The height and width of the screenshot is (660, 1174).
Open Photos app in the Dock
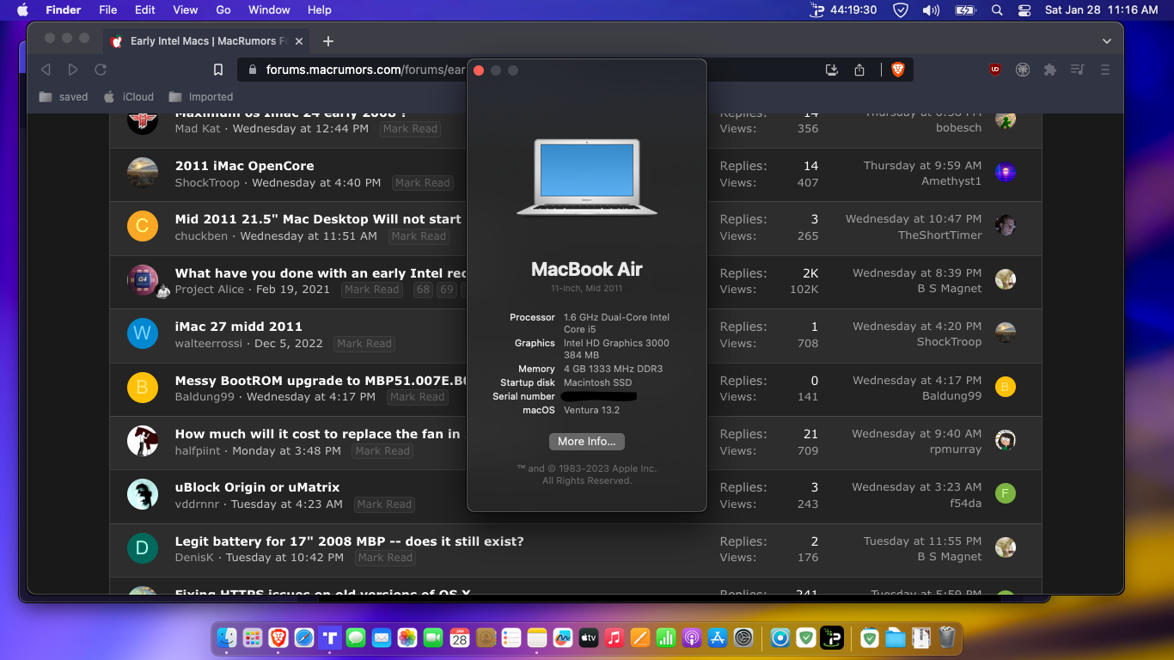point(407,638)
